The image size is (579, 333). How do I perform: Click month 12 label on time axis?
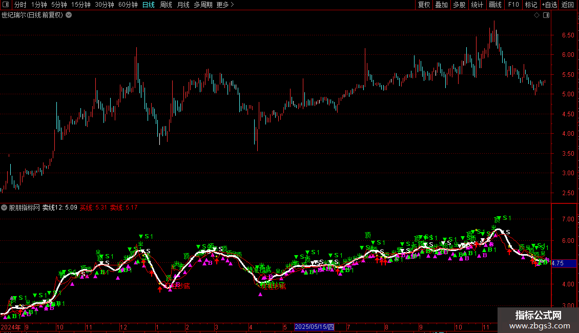123,327
